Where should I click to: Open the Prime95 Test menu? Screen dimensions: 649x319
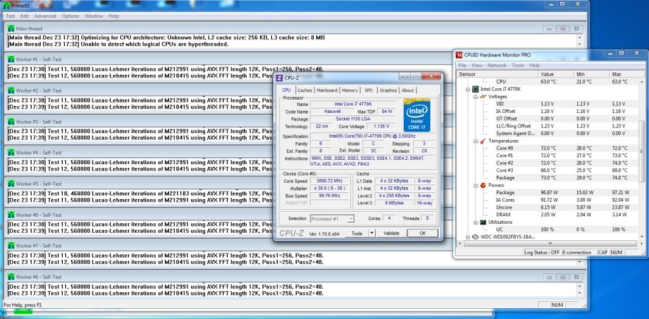tap(10, 16)
